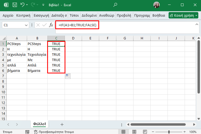
Task: Click the Select All corner triangle
Action: pyautogui.click(x=3, y=38)
